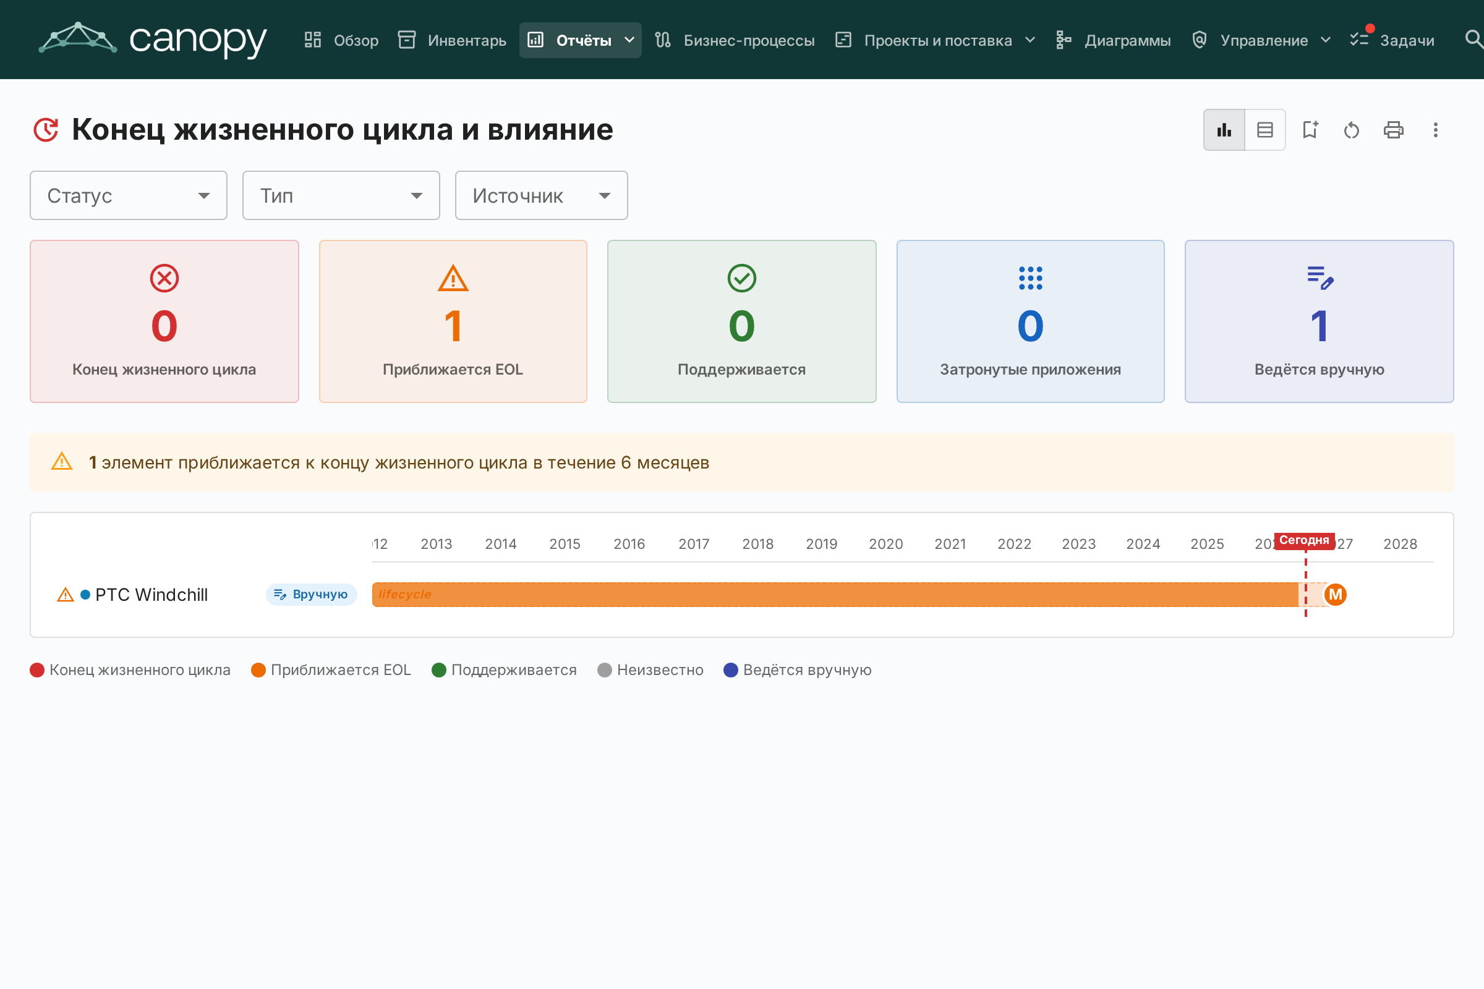Click the orange triangle icon on Приближается EOL card
Screen dimensions: 1484x989
click(453, 278)
